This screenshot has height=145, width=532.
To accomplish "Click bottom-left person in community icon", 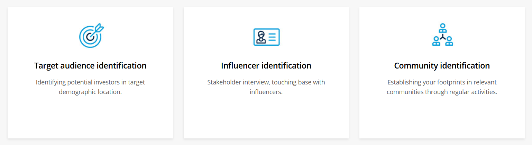I will 436,42.
